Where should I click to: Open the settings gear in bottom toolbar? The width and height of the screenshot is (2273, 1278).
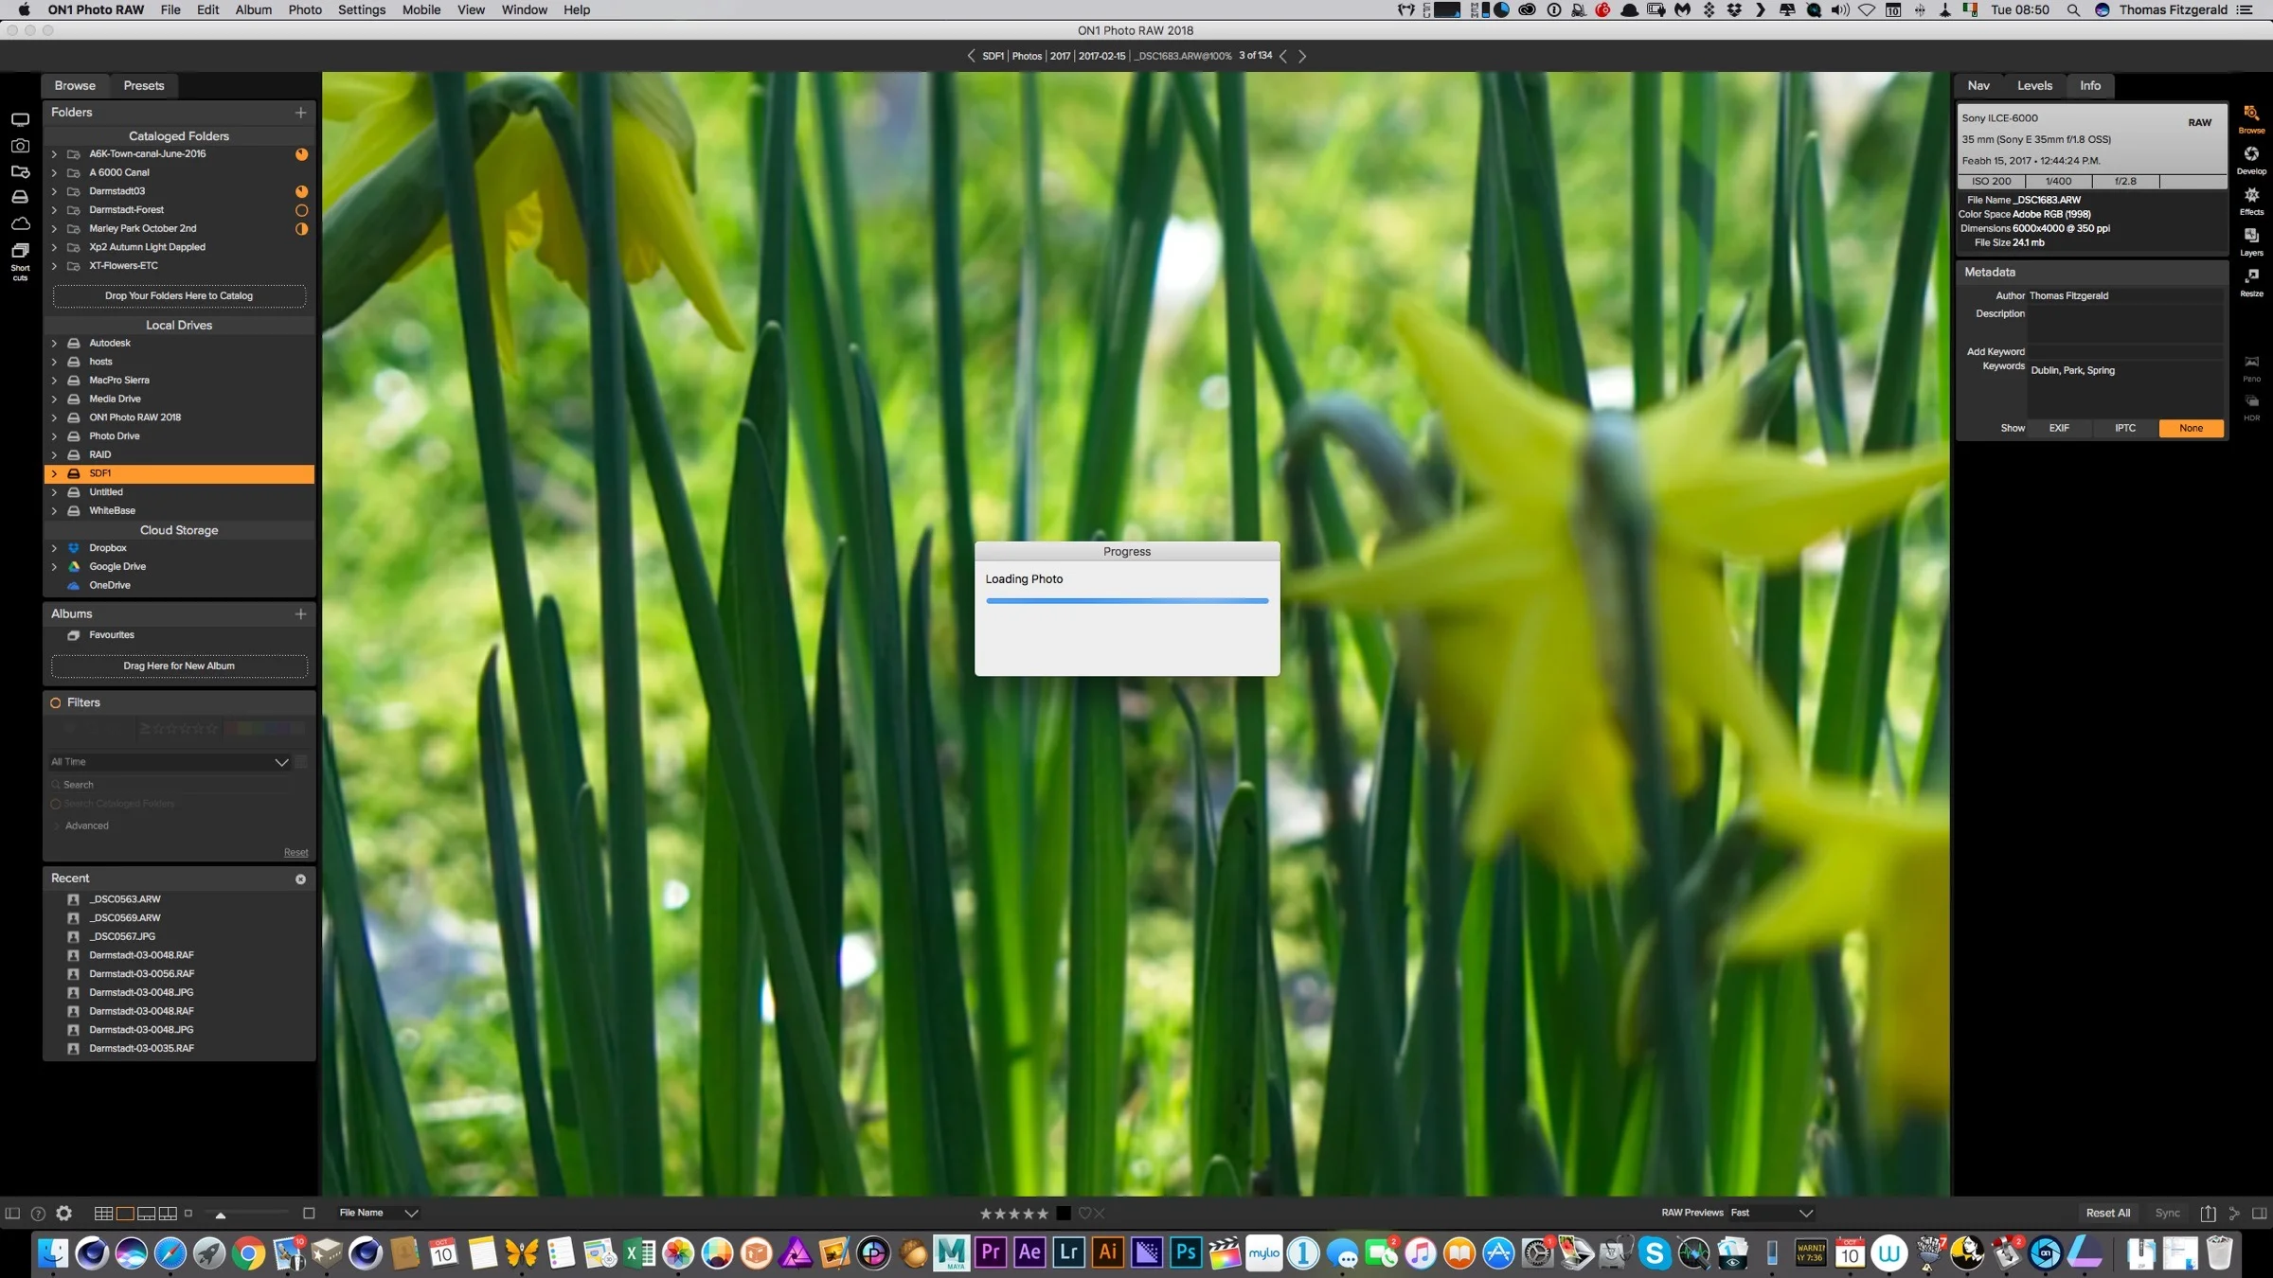pyautogui.click(x=63, y=1213)
